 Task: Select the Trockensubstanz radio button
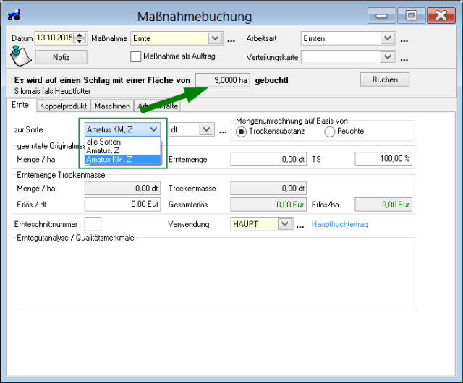pos(241,131)
